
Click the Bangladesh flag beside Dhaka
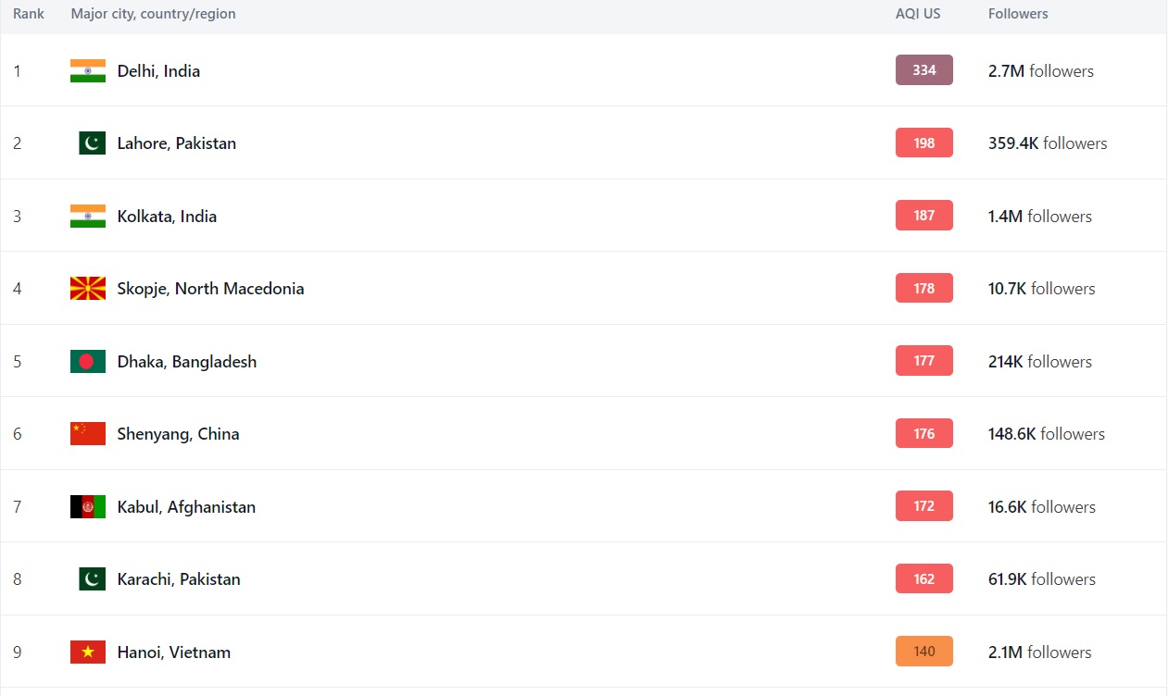point(88,362)
